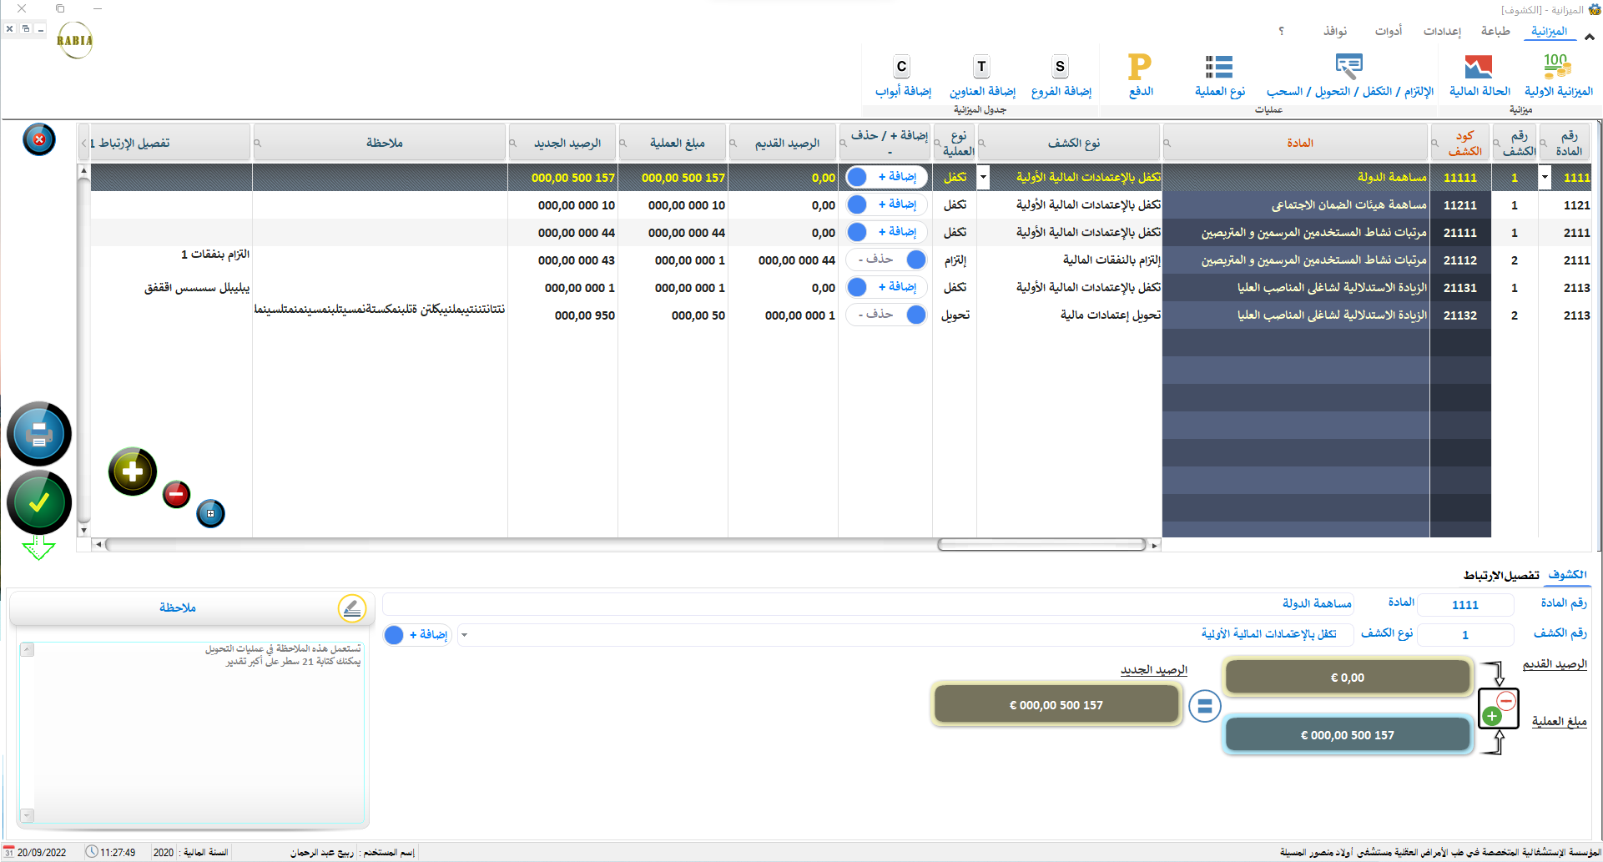Click الحالة المالية chart icon

click(1479, 67)
